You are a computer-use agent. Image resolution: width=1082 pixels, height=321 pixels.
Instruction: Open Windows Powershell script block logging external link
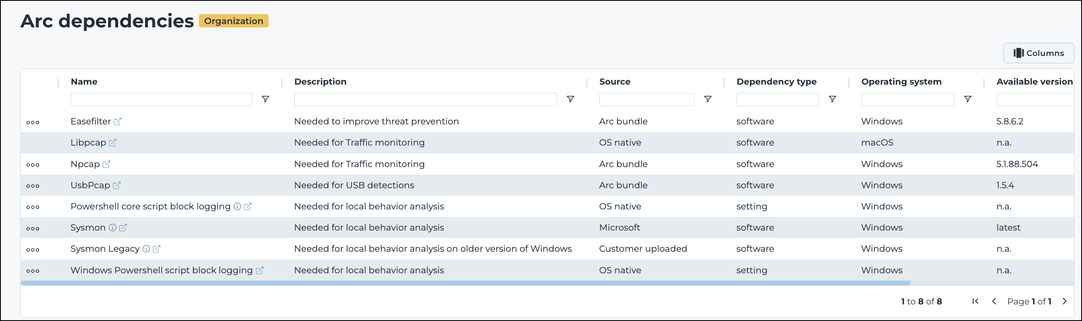point(260,270)
